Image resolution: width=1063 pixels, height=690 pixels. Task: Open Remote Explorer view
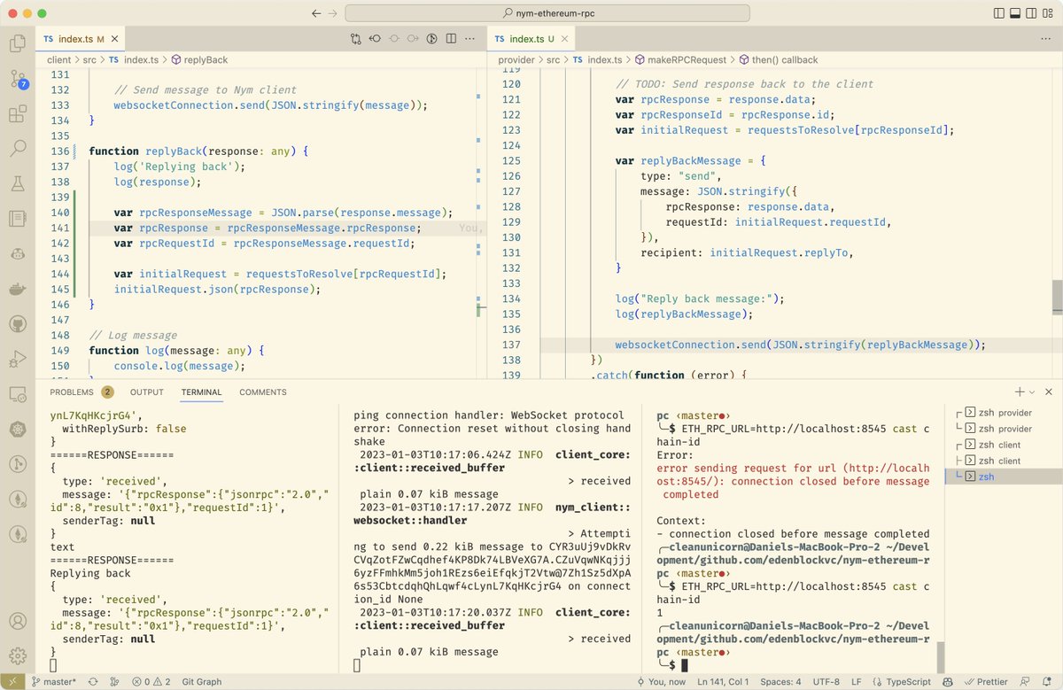tap(17, 393)
